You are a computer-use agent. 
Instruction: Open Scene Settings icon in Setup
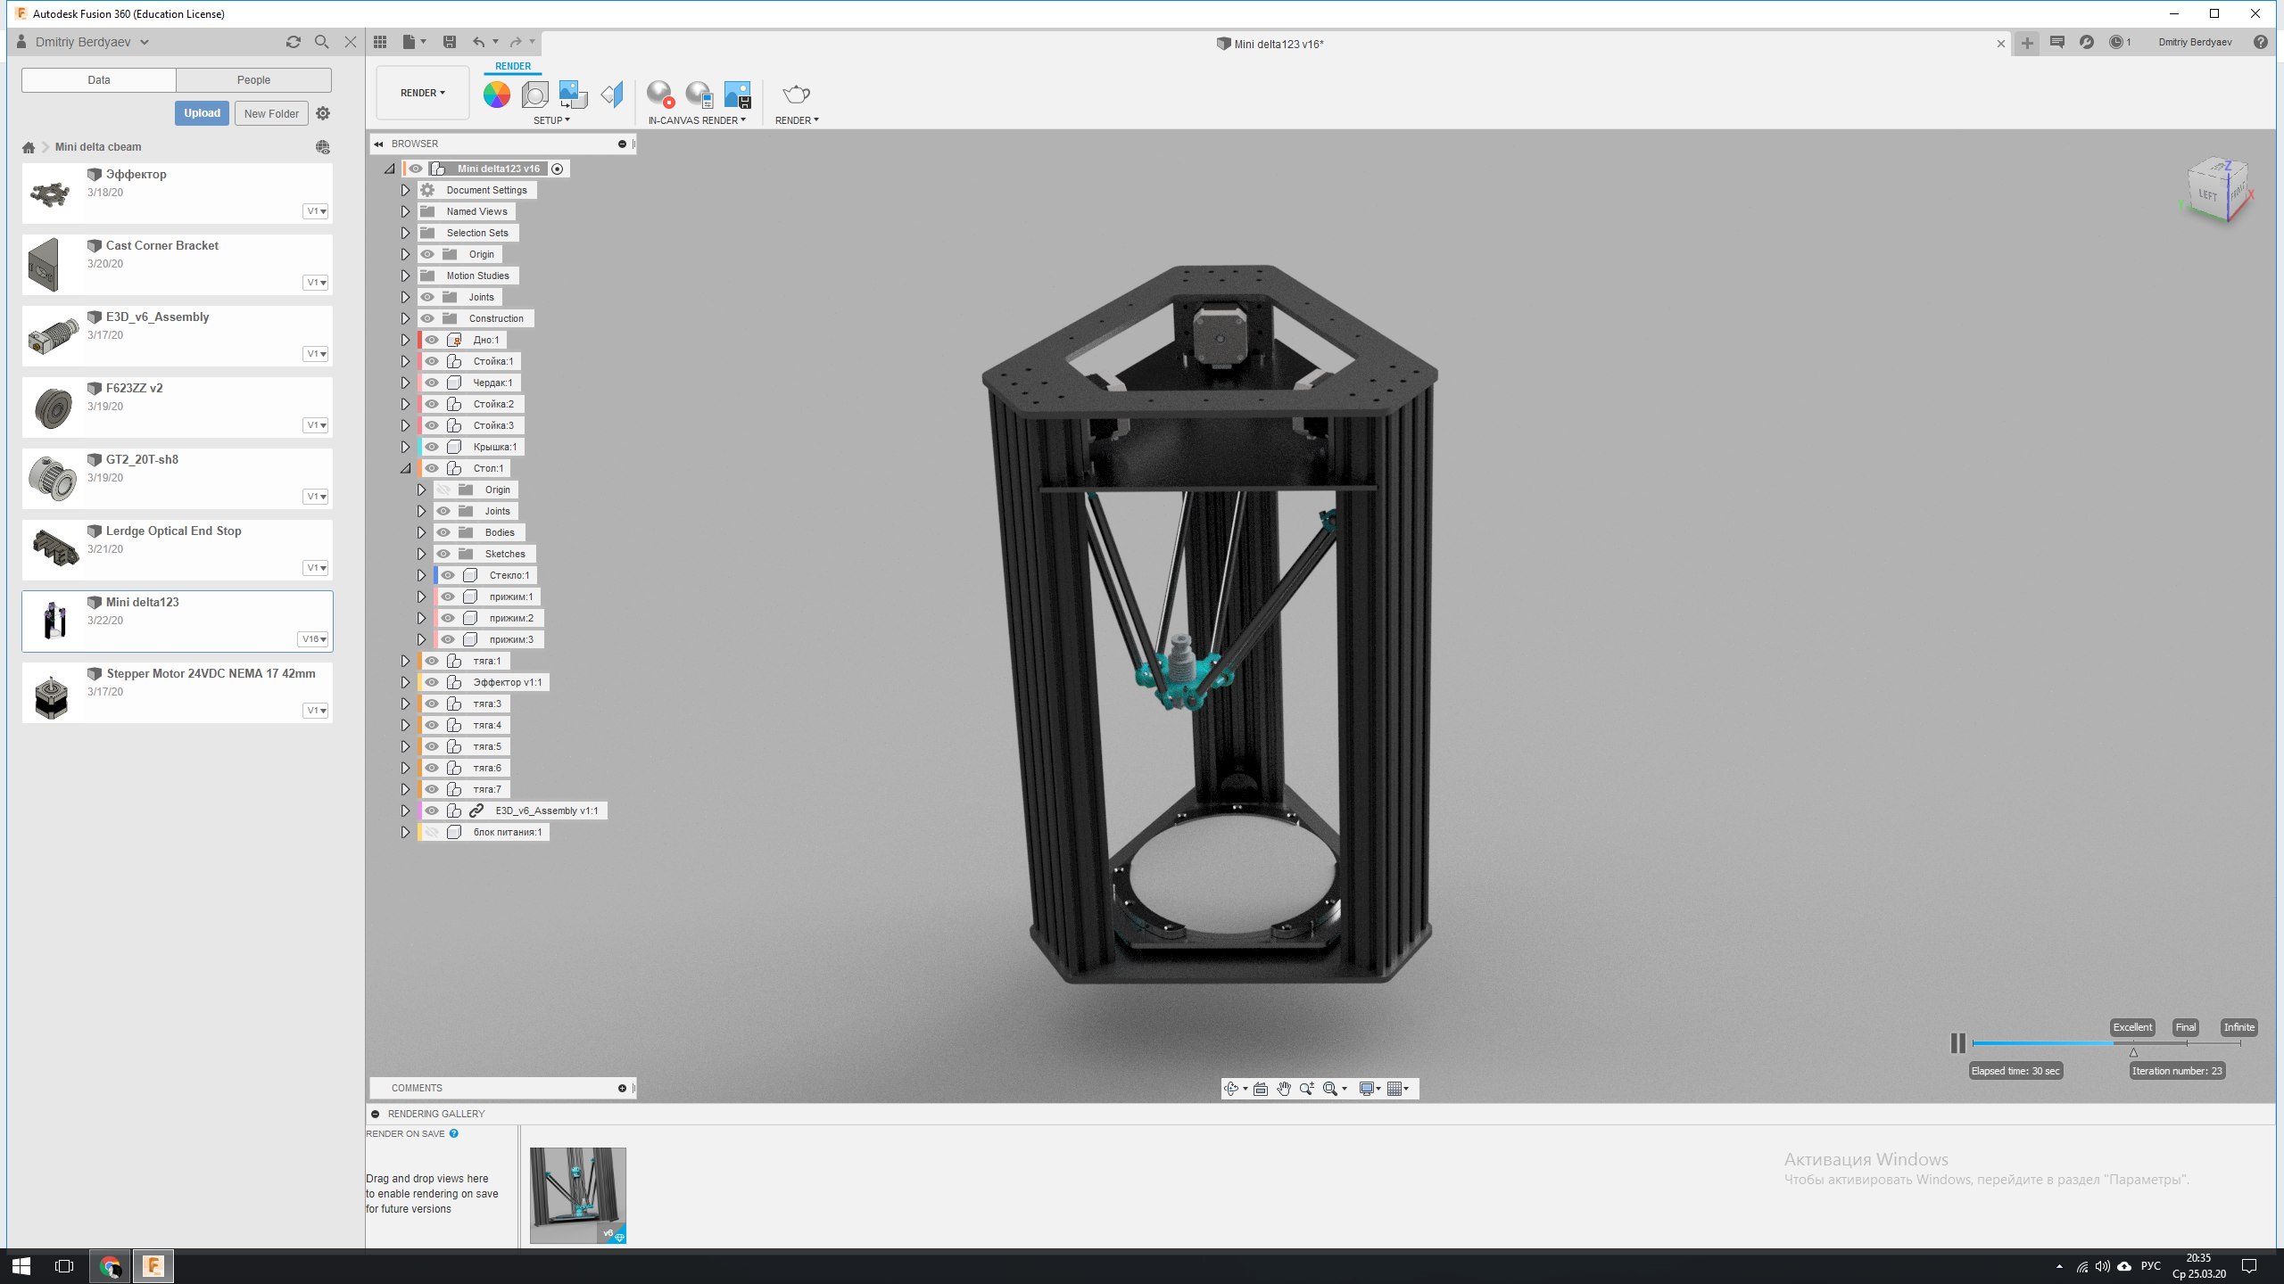(535, 94)
